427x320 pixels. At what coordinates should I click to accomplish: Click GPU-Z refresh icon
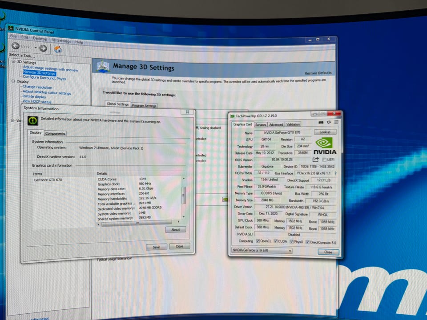click(x=329, y=122)
